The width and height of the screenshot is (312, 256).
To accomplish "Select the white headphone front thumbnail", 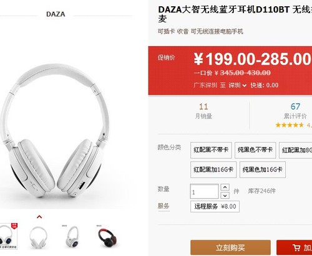I will pos(38,237).
